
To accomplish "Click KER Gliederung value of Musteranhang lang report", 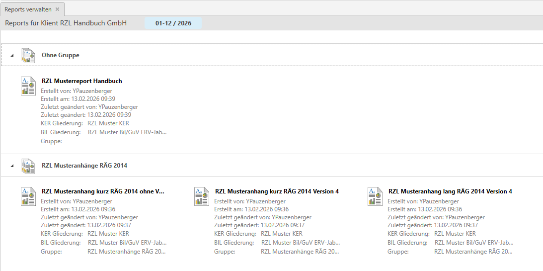I will 455,234.
